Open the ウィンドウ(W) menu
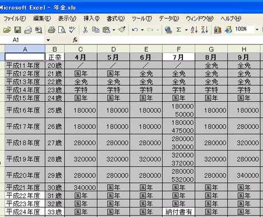263x217 pixels. point(200,18)
